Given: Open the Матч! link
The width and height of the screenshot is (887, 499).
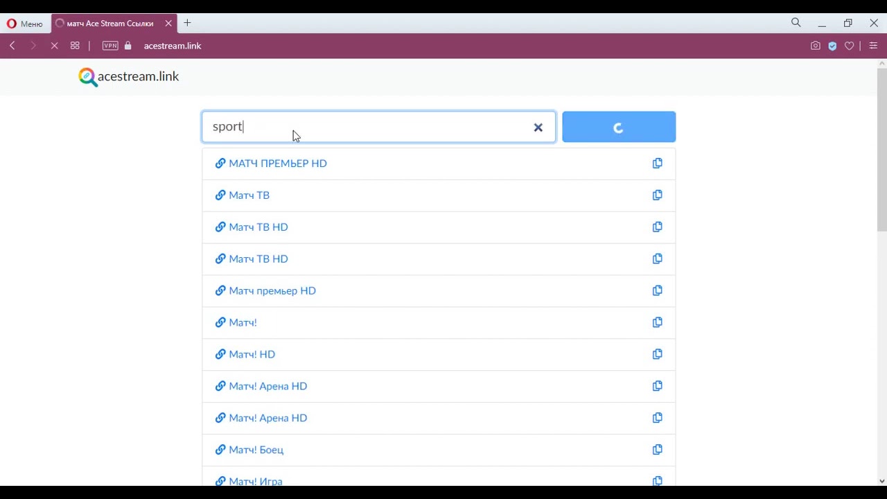Looking at the screenshot, I should [x=243, y=323].
